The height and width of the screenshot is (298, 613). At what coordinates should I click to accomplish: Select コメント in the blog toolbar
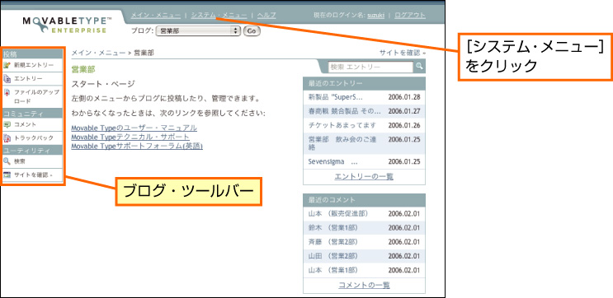(x=25, y=125)
